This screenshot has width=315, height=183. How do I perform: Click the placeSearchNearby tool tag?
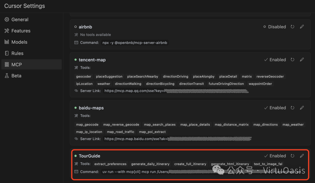[x=143, y=76]
